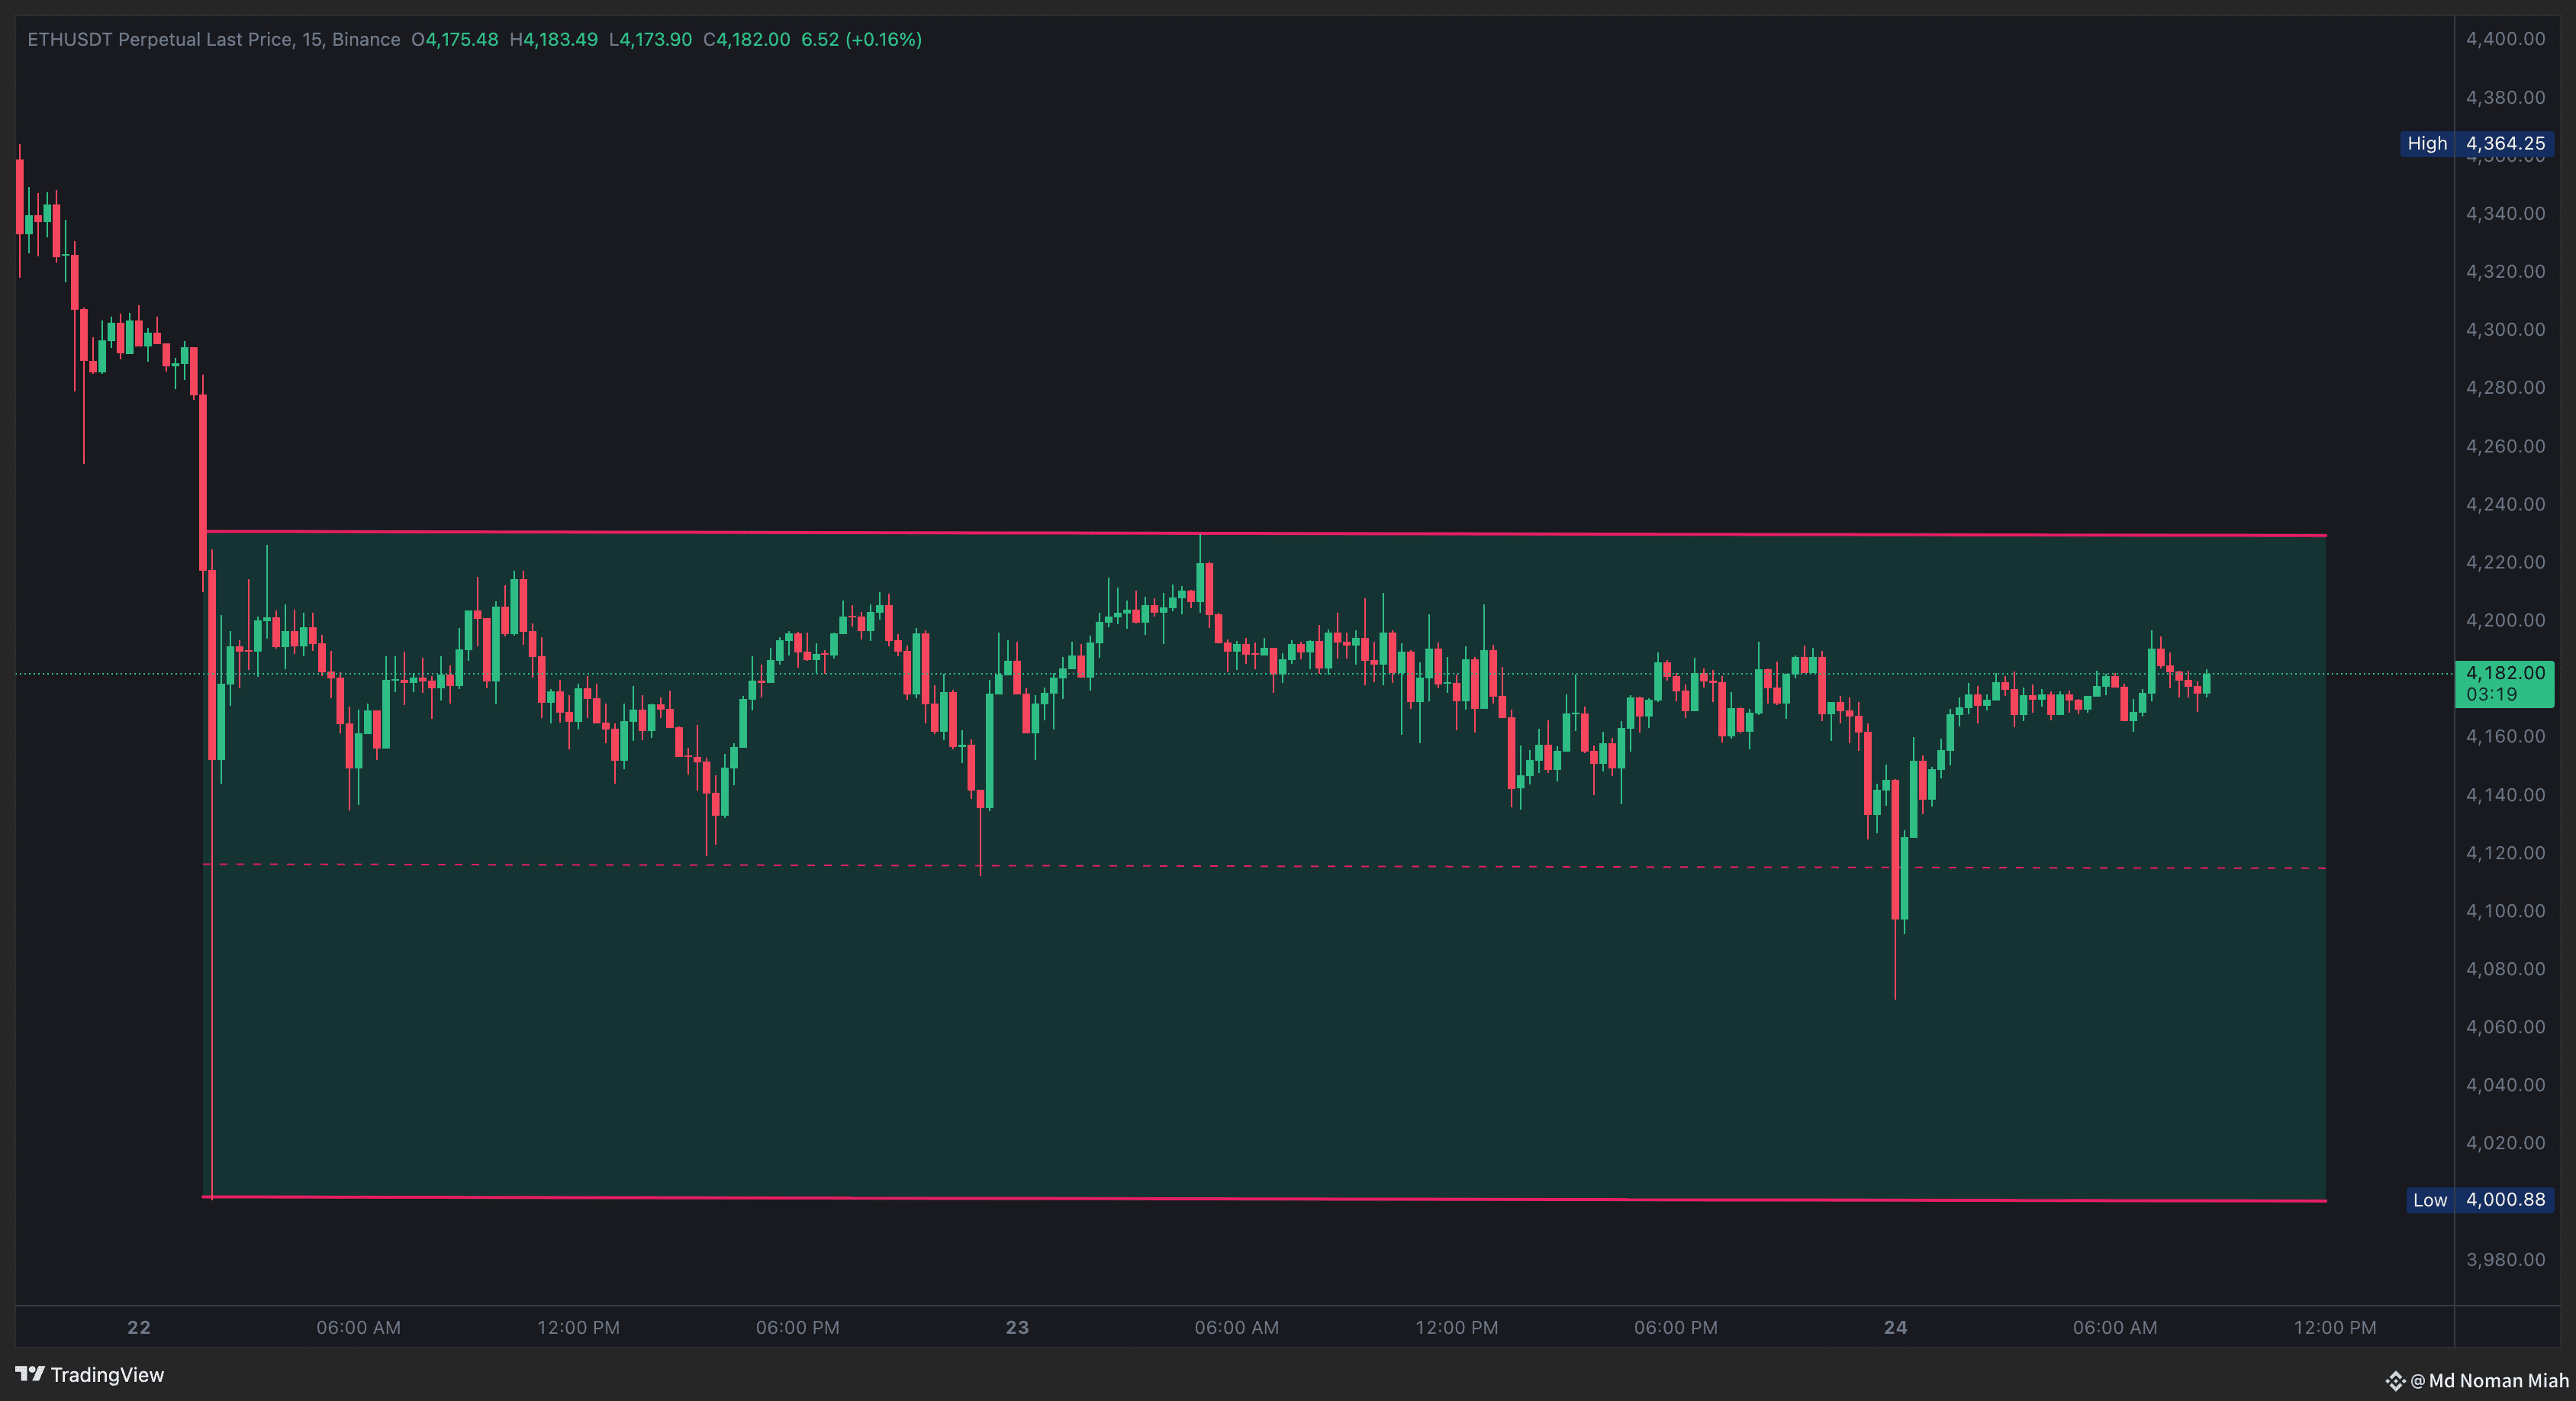Click the 4,060.00 price scale label
The image size is (2576, 1401).
[x=2505, y=1027]
